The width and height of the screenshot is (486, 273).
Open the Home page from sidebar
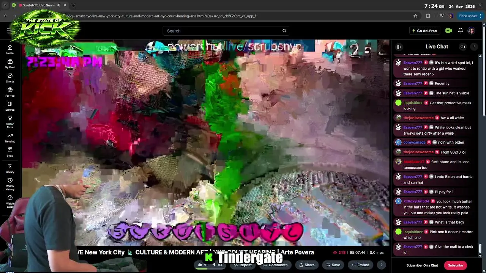(x=10, y=50)
